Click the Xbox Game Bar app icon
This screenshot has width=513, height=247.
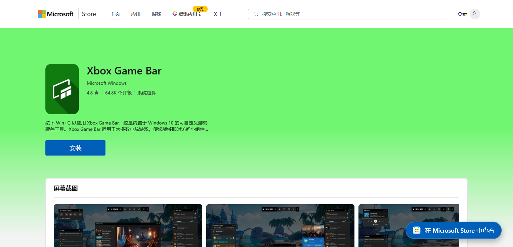coord(62,89)
